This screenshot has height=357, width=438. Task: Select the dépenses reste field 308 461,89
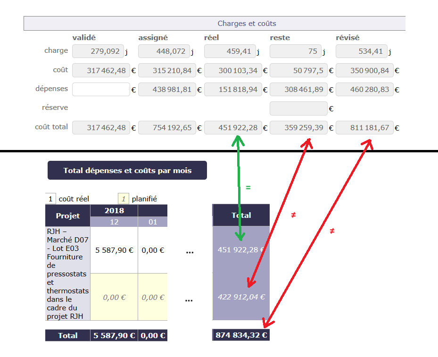point(298,89)
